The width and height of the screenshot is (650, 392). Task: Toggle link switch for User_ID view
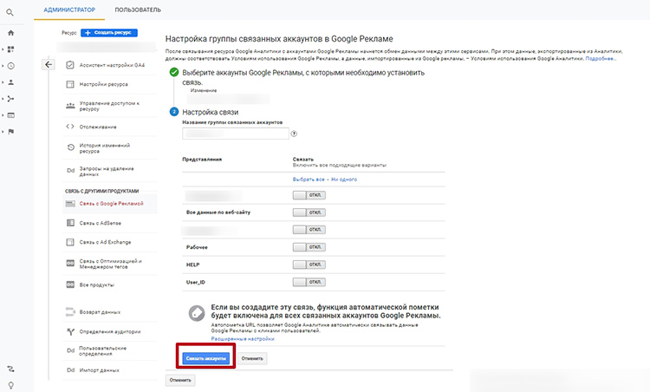[x=309, y=282]
